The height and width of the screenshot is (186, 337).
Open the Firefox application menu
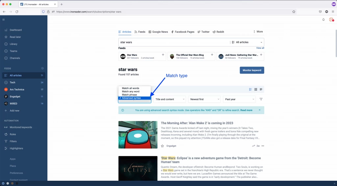(x=333, y=12)
